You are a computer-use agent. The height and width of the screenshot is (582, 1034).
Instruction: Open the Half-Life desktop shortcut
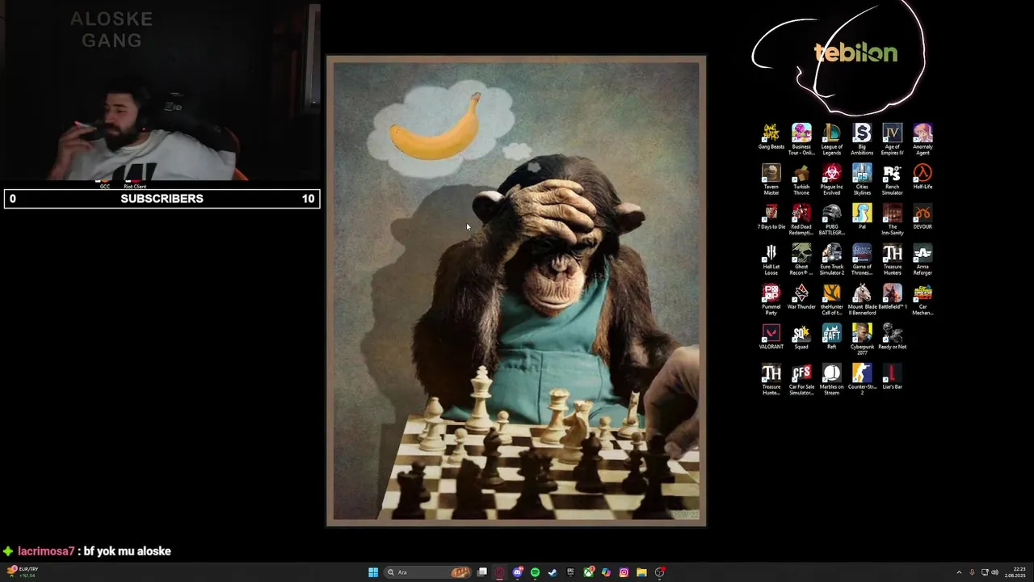(x=923, y=177)
